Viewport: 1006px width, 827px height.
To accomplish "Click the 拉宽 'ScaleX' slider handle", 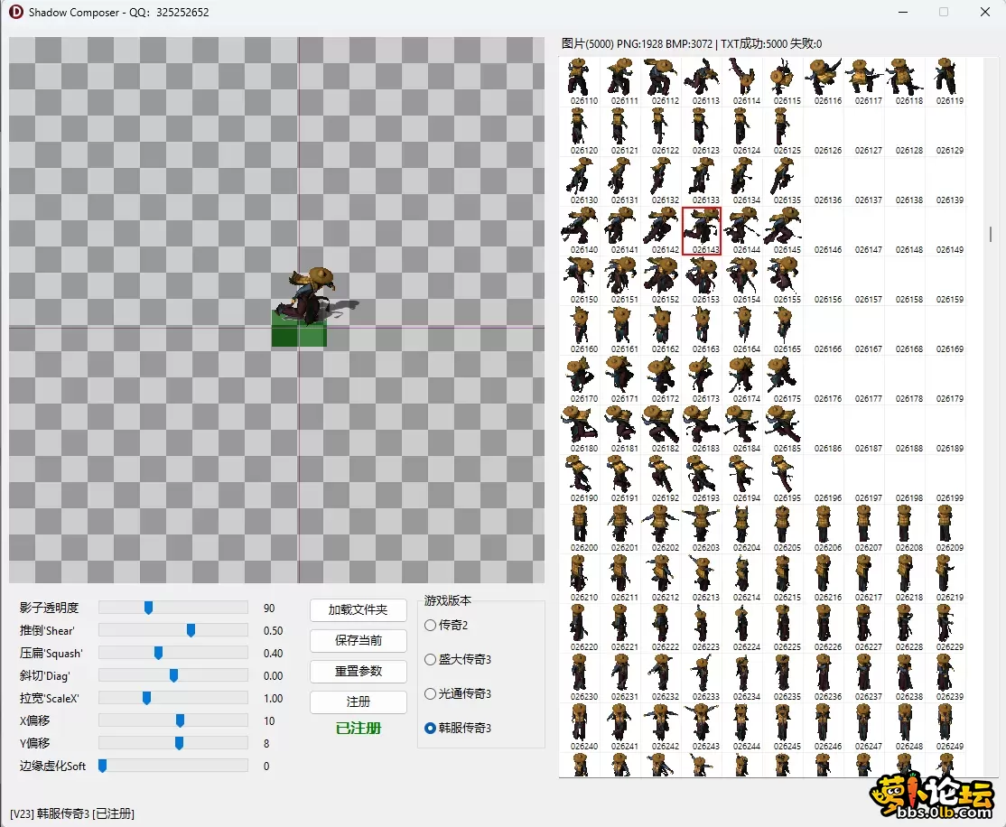I will (x=146, y=698).
